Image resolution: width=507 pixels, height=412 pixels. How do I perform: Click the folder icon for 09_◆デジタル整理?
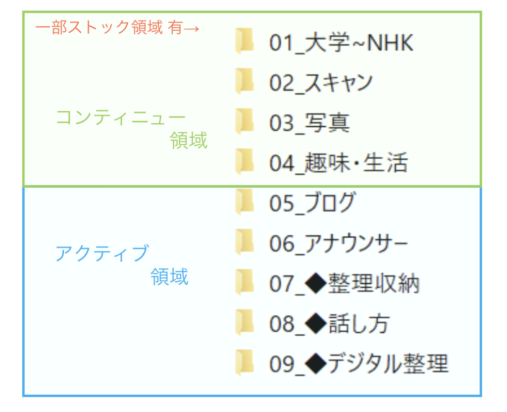245,362
